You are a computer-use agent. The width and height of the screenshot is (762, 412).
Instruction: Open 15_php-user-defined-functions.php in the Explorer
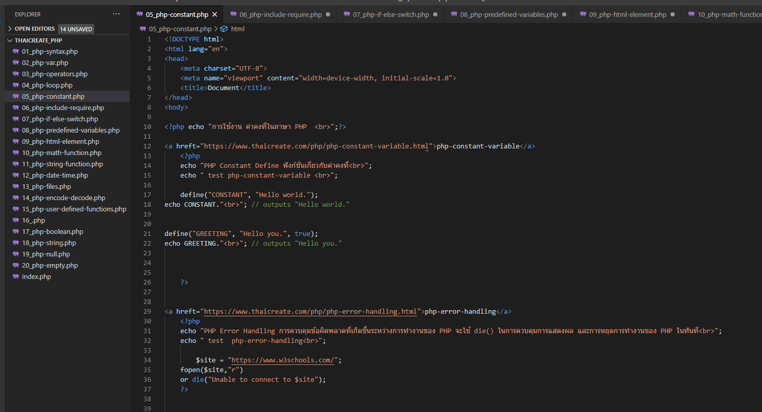click(x=74, y=209)
